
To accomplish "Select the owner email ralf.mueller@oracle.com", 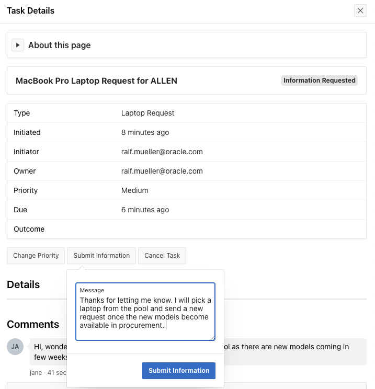I will tap(162, 171).
